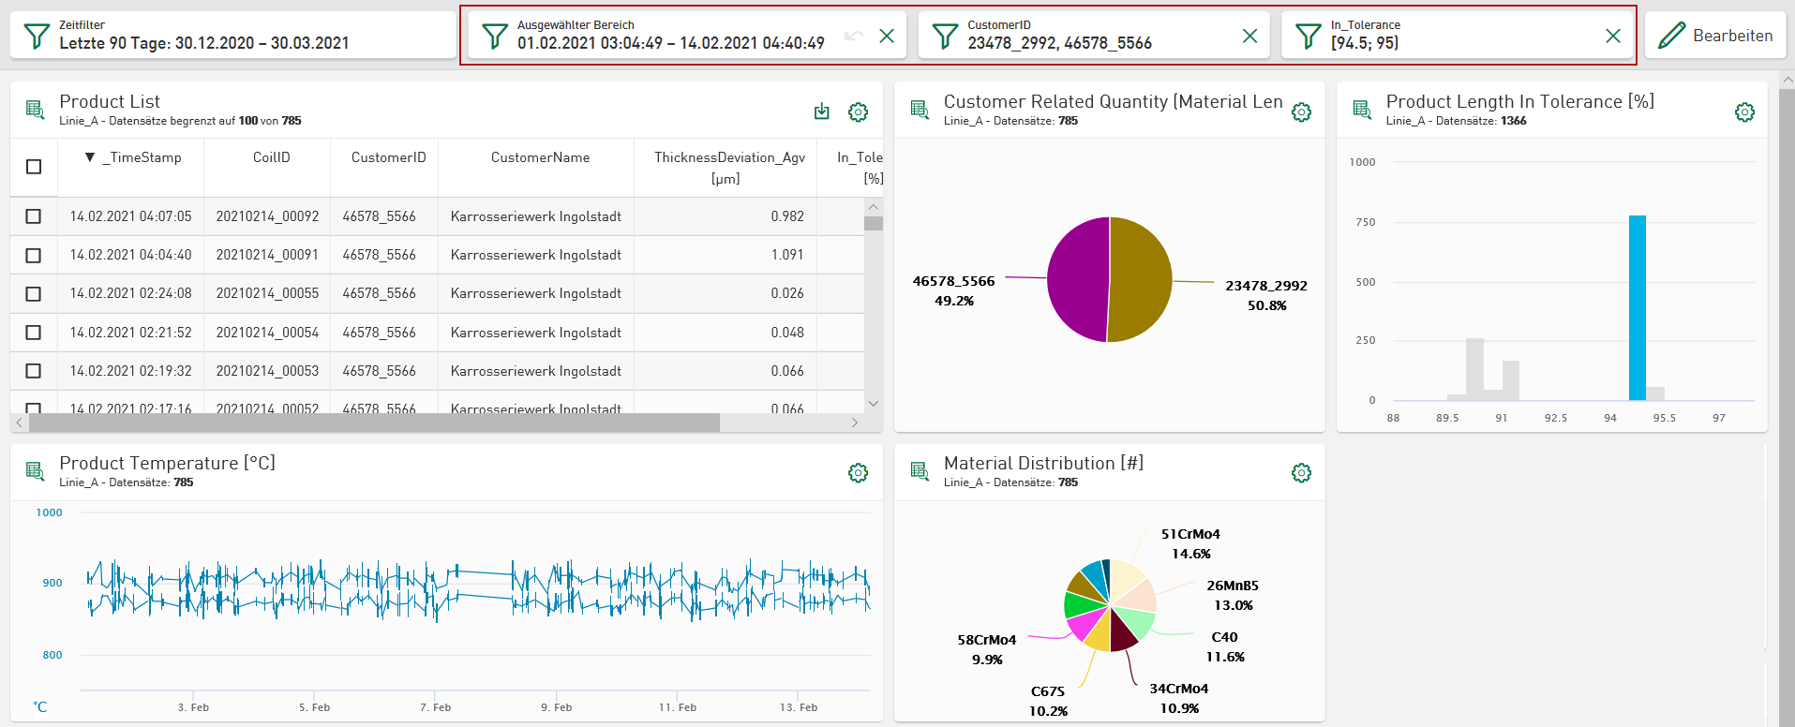Open settings of Customer Related Quantity panel

tap(1301, 112)
